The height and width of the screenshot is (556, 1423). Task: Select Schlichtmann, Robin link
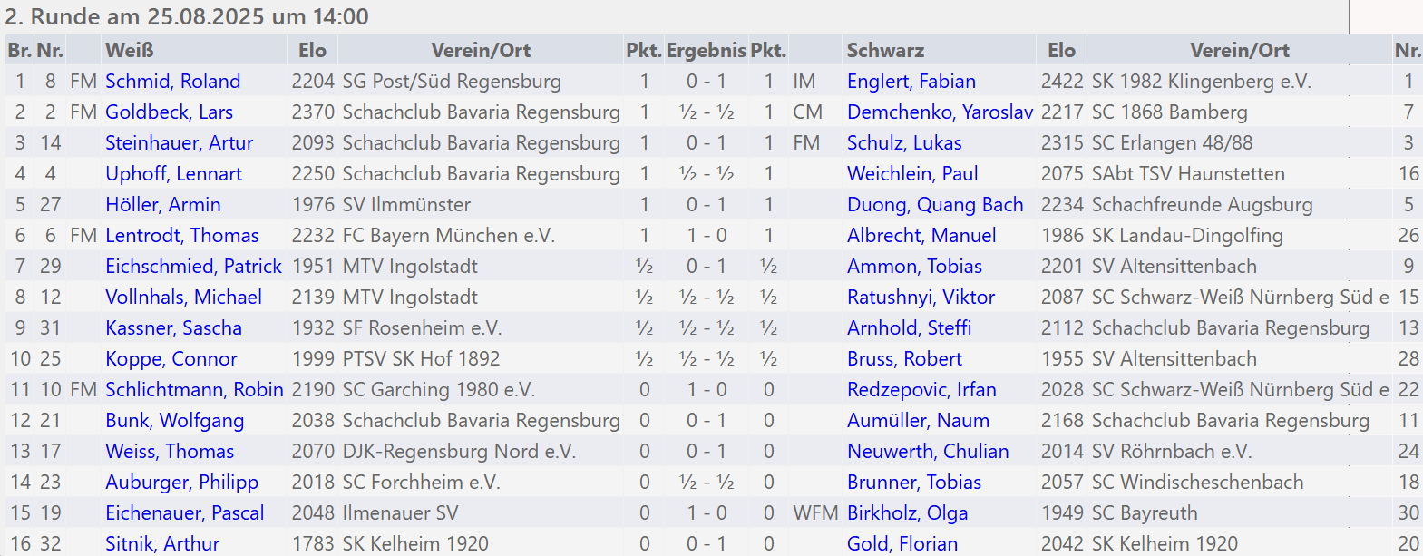[194, 390]
